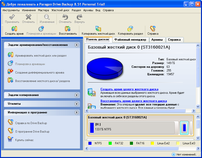Expand the Утилиты section
The height and width of the screenshot is (158, 202).
[x=76, y=104]
